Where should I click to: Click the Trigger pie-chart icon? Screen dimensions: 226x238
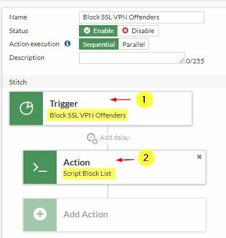[x=26, y=108]
